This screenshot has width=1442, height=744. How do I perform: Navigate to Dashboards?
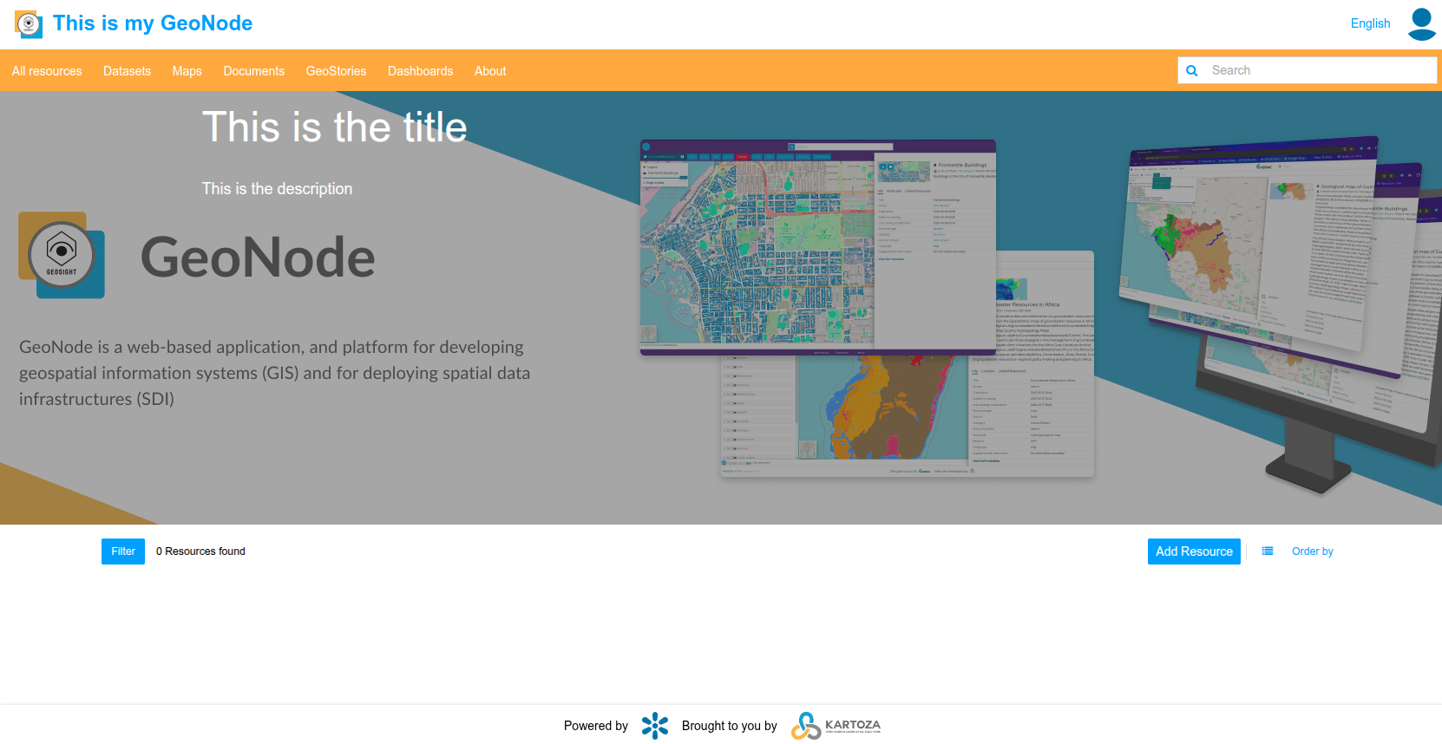pyautogui.click(x=420, y=71)
